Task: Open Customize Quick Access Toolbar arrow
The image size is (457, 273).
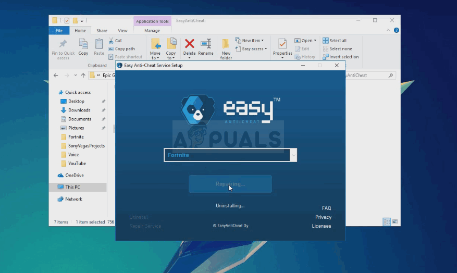Action: pyautogui.click(x=82, y=21)
